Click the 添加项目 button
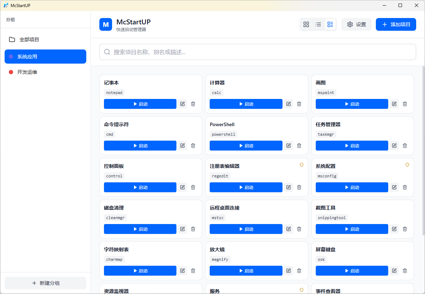425x294 pixels. 396,24
